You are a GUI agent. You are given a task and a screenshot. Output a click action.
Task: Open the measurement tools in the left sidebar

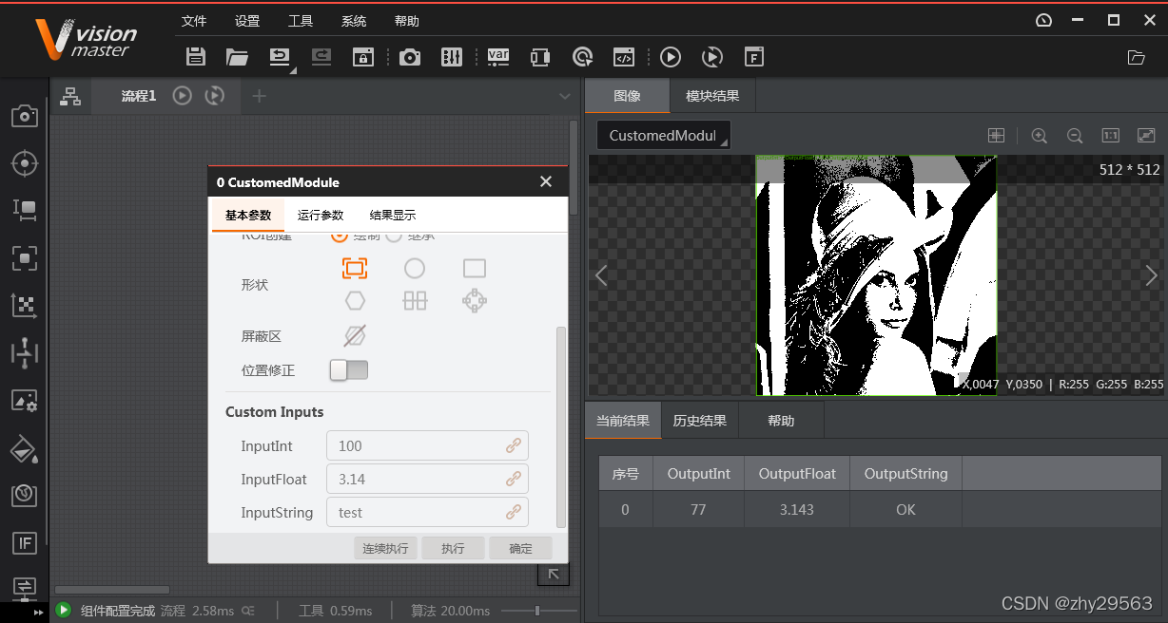24,210
